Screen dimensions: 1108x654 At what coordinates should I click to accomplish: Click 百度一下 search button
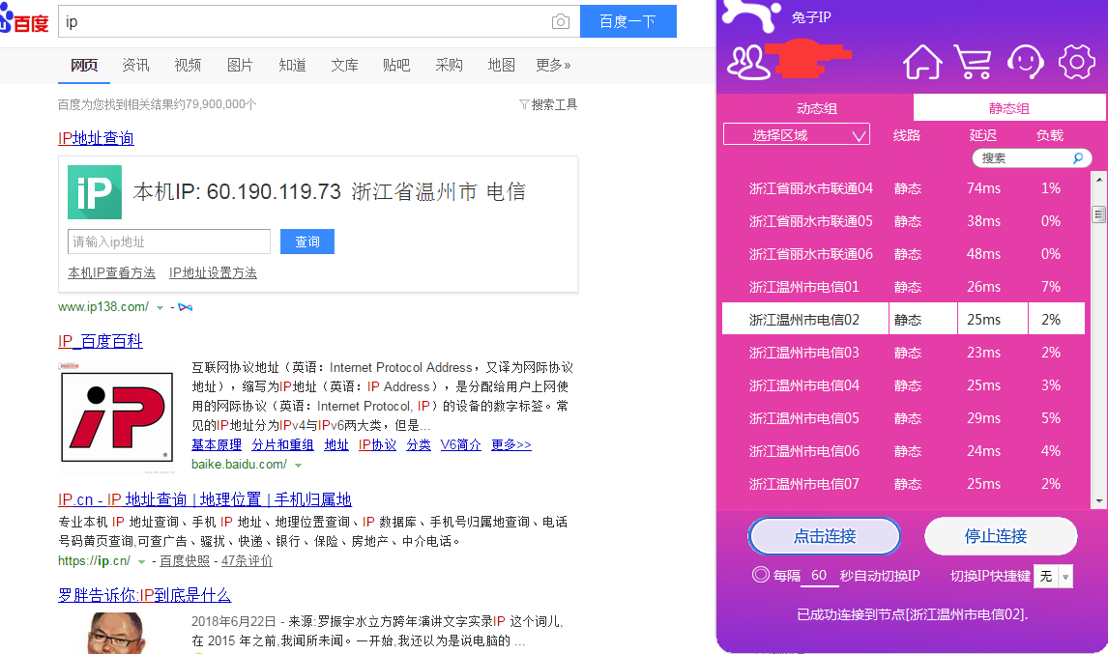[x=628, y=21]
